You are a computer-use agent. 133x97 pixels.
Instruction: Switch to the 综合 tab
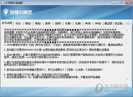coord(18,24)
